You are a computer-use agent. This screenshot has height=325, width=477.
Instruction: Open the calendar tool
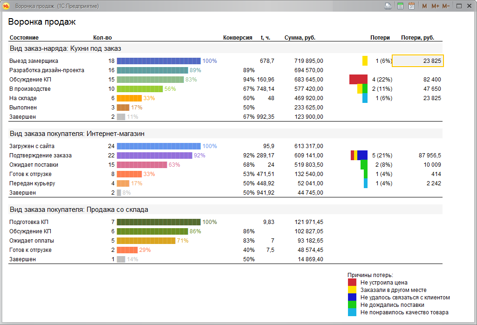point(411,6)
